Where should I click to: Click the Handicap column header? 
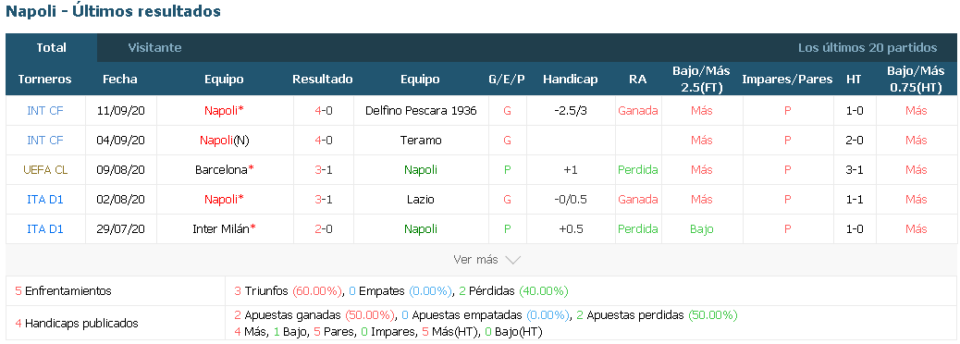coord(570,79)
